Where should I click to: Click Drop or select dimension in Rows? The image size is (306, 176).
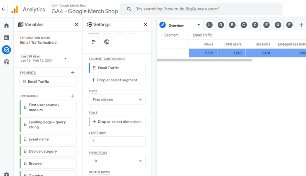pos(117,122)
